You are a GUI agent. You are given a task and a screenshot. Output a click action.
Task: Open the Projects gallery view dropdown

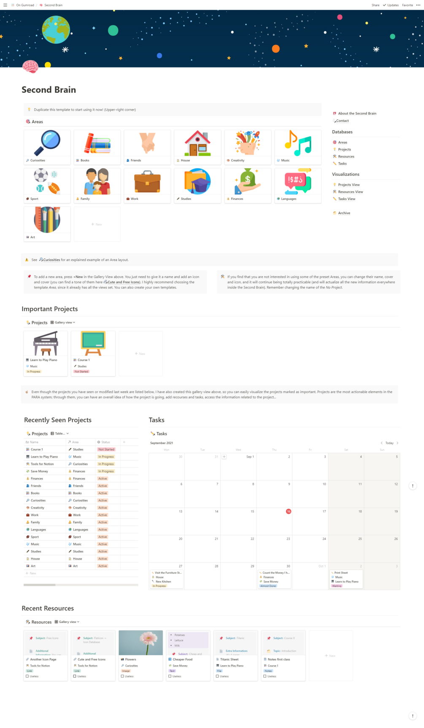(63, 322)
